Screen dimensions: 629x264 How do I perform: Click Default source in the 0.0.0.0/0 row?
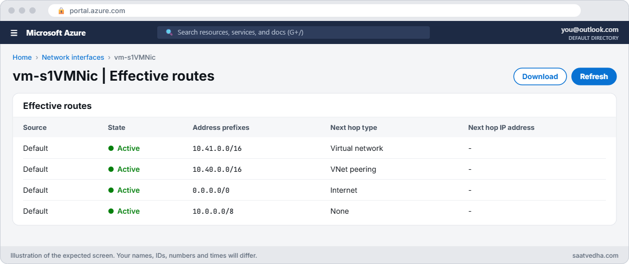[36, 190]
